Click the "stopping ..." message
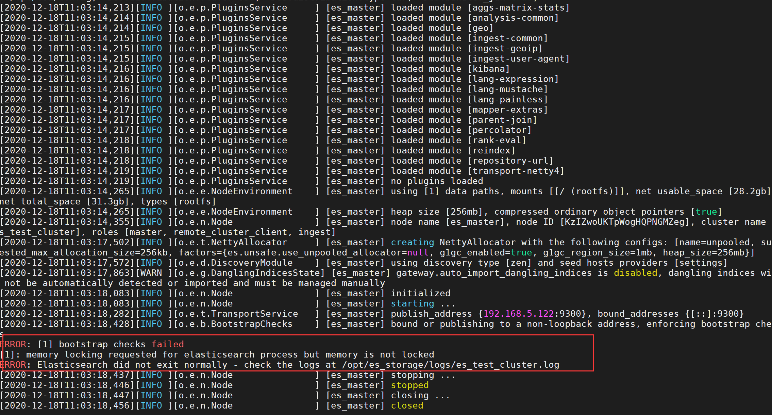The height and width of the screenshot is (415, 772). [423, 375]
